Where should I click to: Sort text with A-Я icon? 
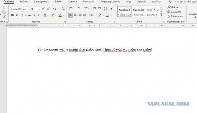pyautogui.click(x=106, y=9)
